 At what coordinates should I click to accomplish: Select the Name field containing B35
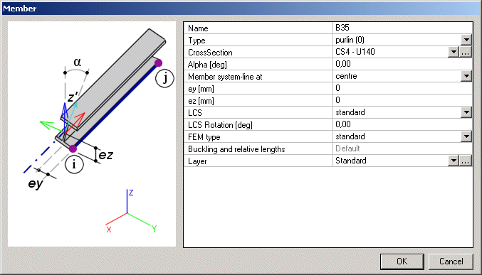pyautogui.click(x=402, y=28)
